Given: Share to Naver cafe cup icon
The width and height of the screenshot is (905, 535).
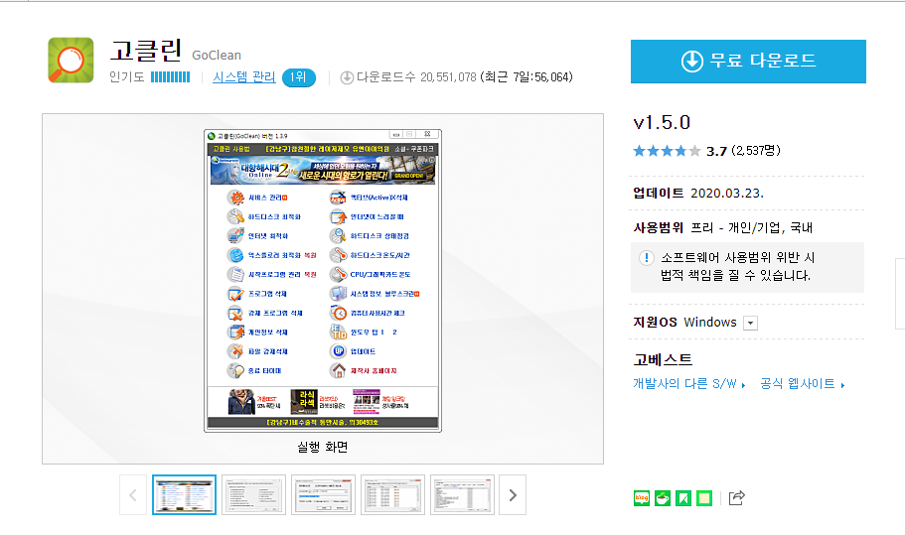Looking at the screenshot, I should [662, 498].
